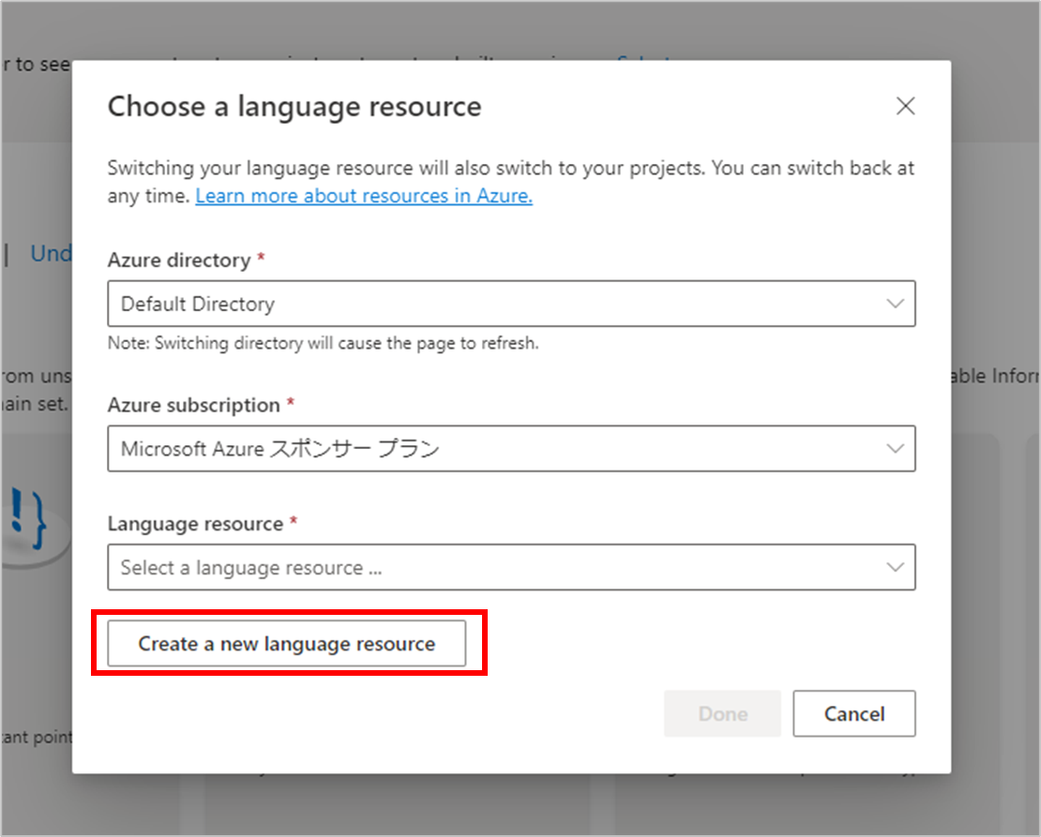Close the Choose a language resource dialog
1041x837 pixels.
(905, 106)
